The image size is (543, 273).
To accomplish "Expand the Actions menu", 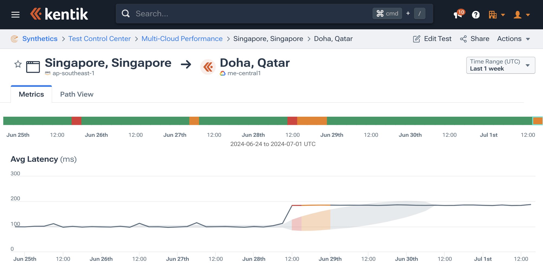I will [513, 39].
